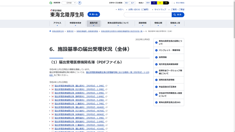
Task: Open breadcrumb 東海北陸厚生局 link
Action: click(58, 31)
